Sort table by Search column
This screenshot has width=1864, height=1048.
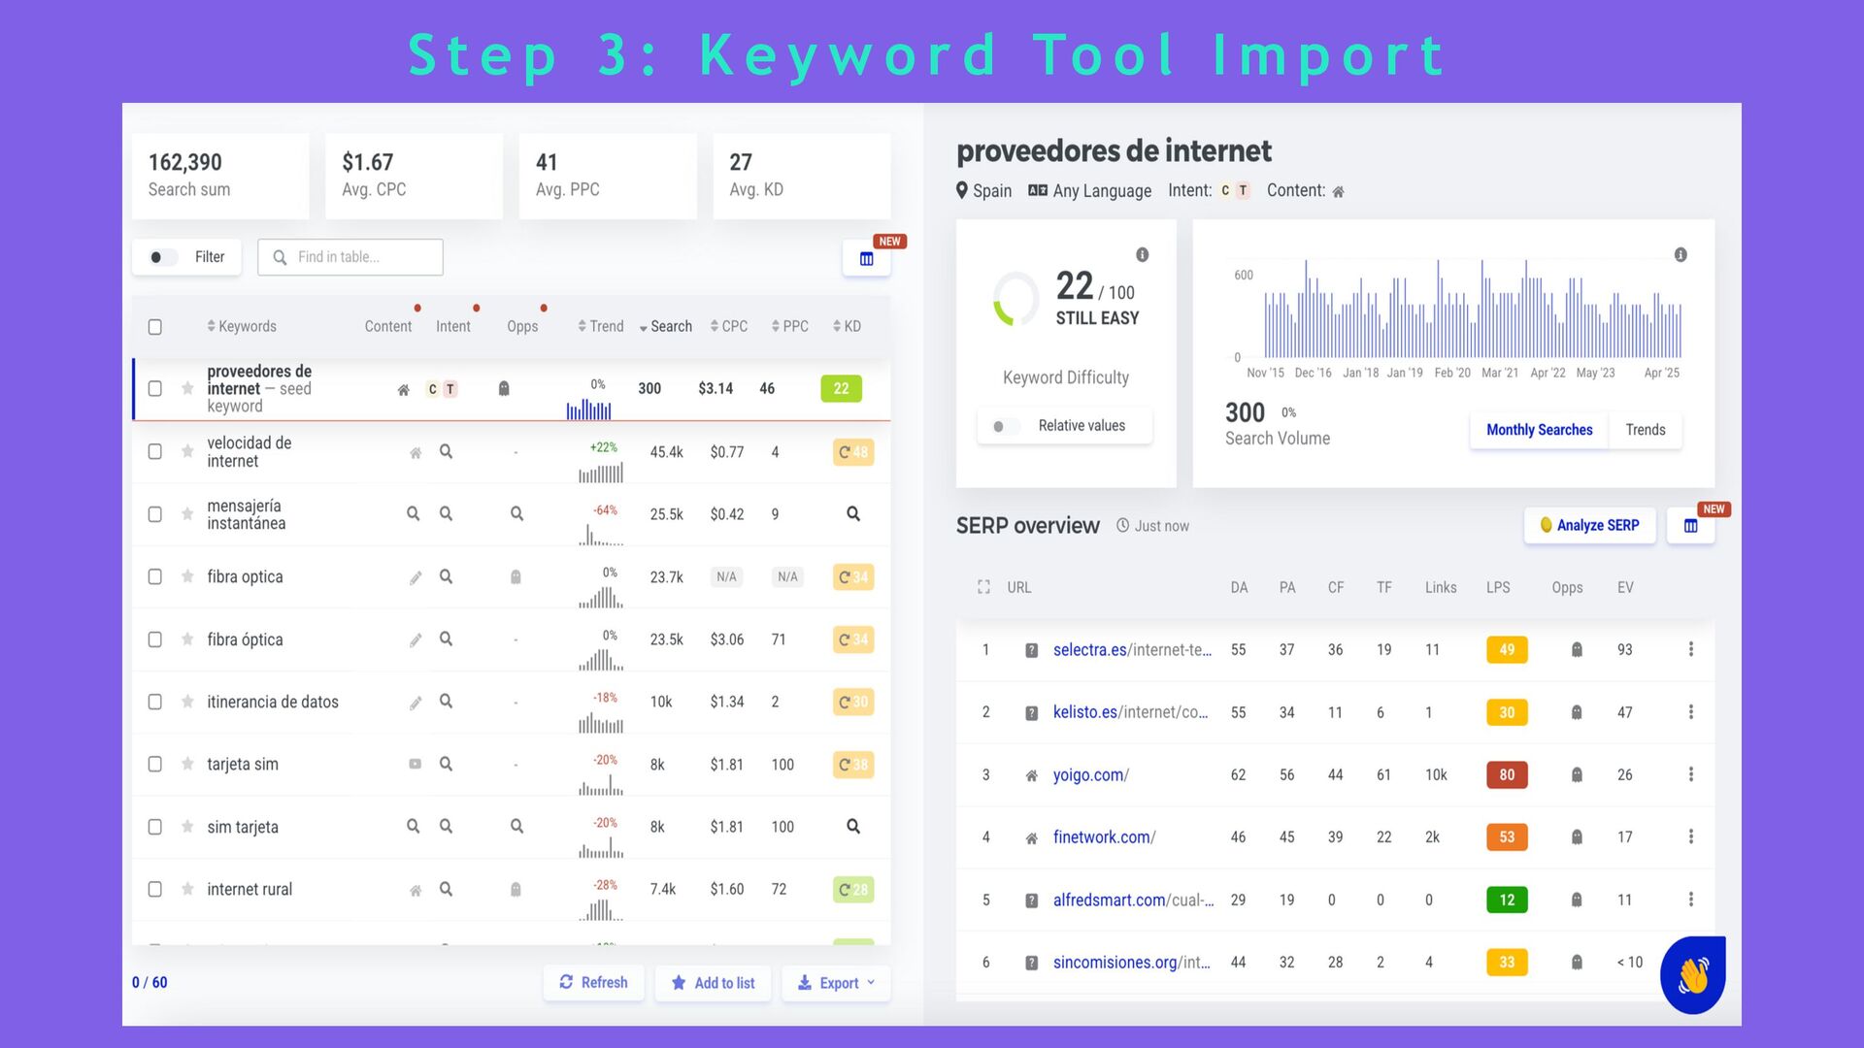[x=666, y=327]
